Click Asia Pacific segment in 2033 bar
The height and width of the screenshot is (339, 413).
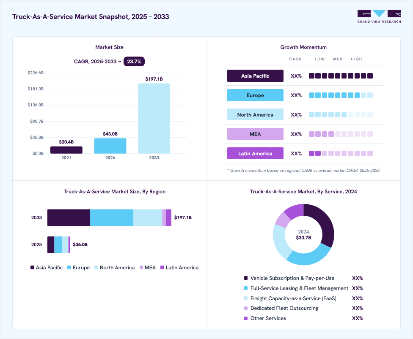tap(69, 217)
